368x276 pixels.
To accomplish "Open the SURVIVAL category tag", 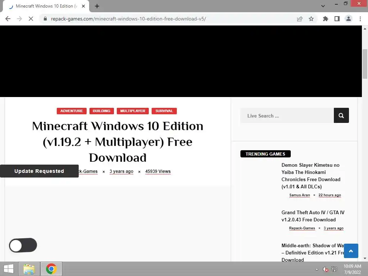I will coord(164,111).
